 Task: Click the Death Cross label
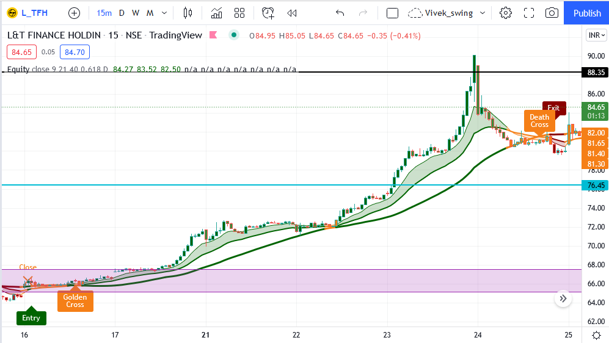pos(539,121)
